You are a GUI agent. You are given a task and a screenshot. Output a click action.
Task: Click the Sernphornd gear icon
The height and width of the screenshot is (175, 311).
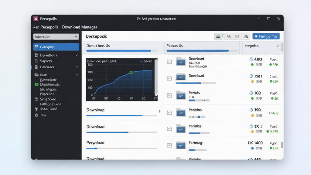tap(36, 99)
